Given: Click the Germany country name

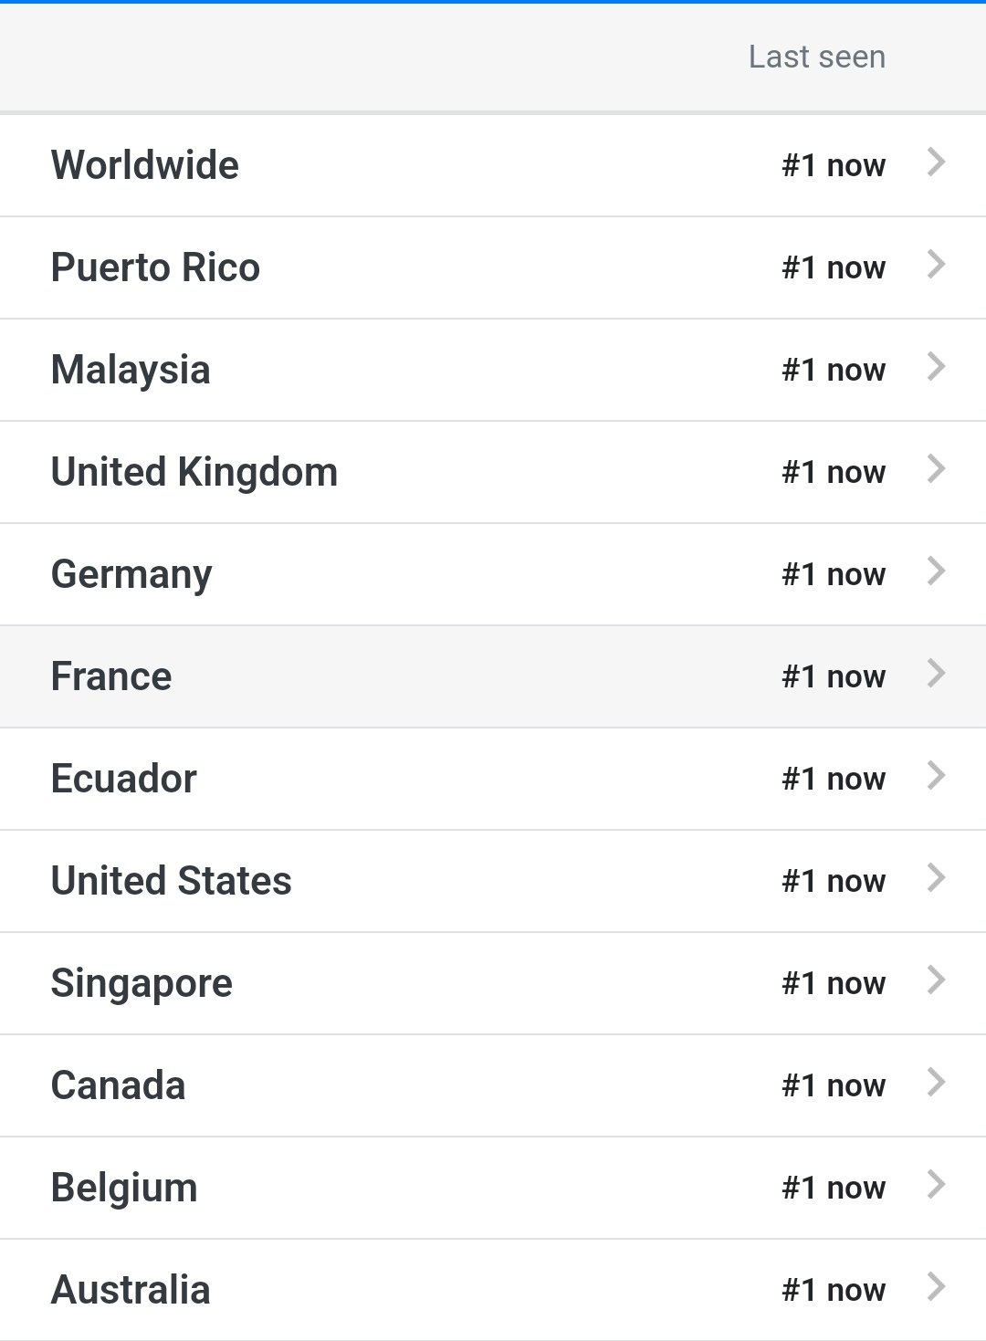Looking at the screenshot, I should [x=131, y=574].
